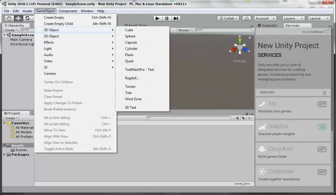The width and height of the screenshot is (336, 195).
Task: Click the scene gizmo green Y axis cone
Action: [240, 41]
